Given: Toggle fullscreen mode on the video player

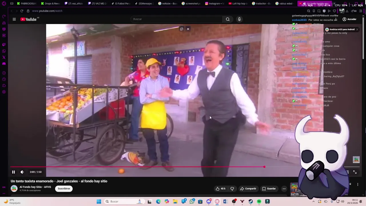Looking at the screenshot, I should click(x=355, y=172).
